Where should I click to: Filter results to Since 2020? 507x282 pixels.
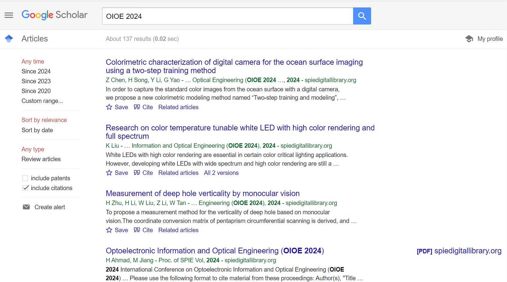click(x=36, y=91)
